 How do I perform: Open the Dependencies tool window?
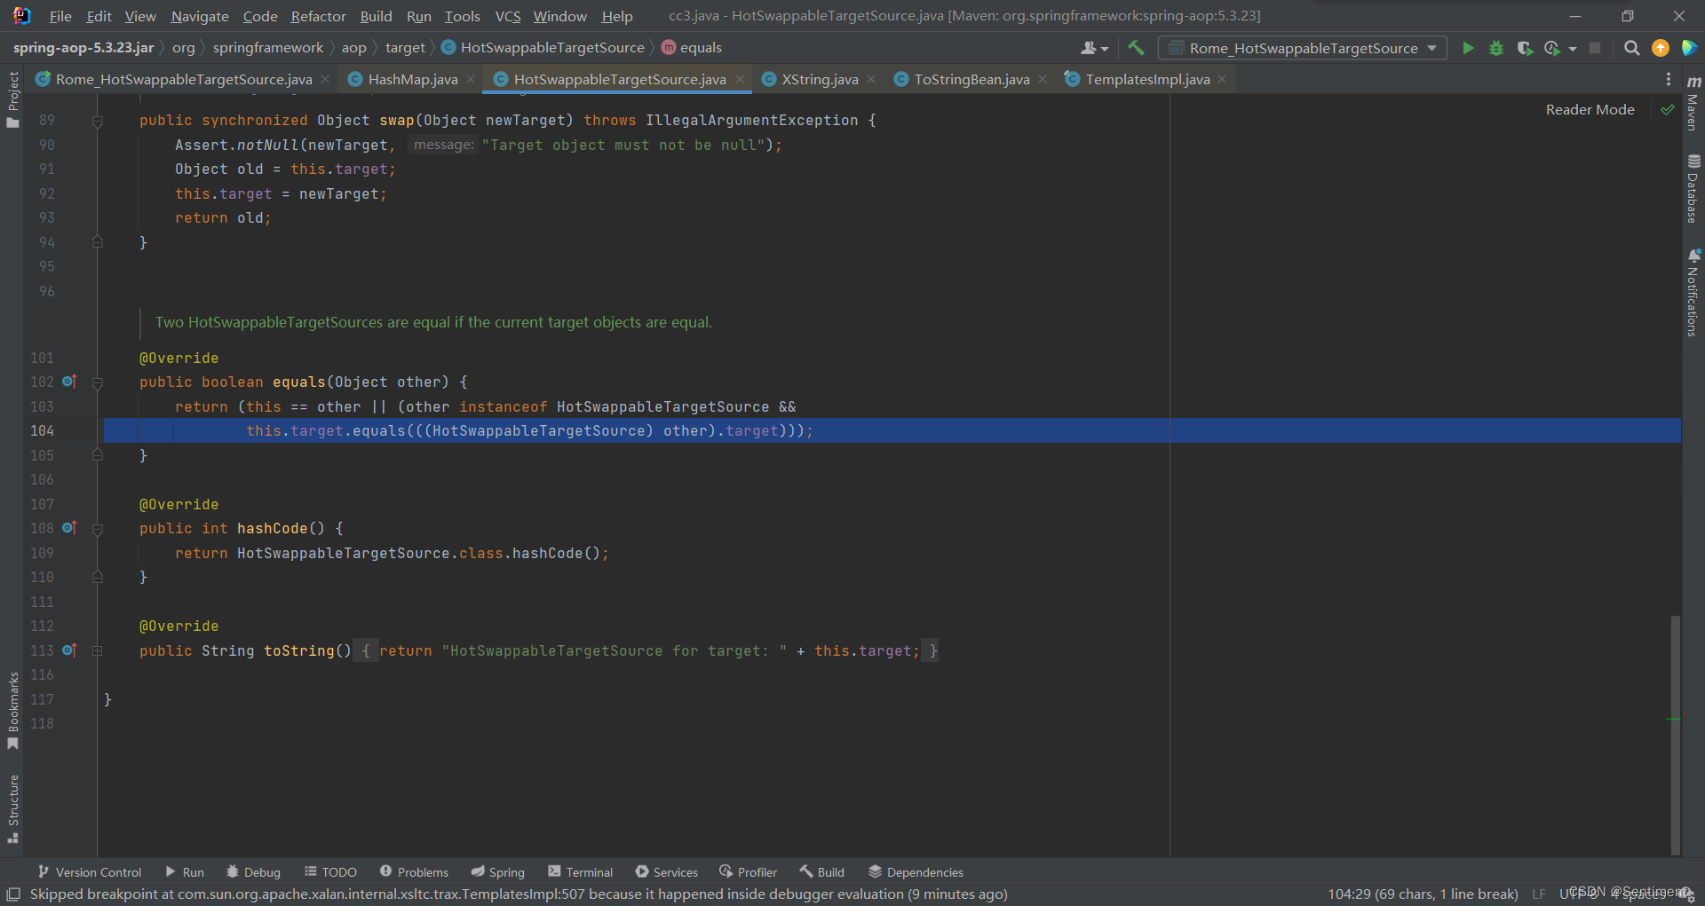pos(916,872)
